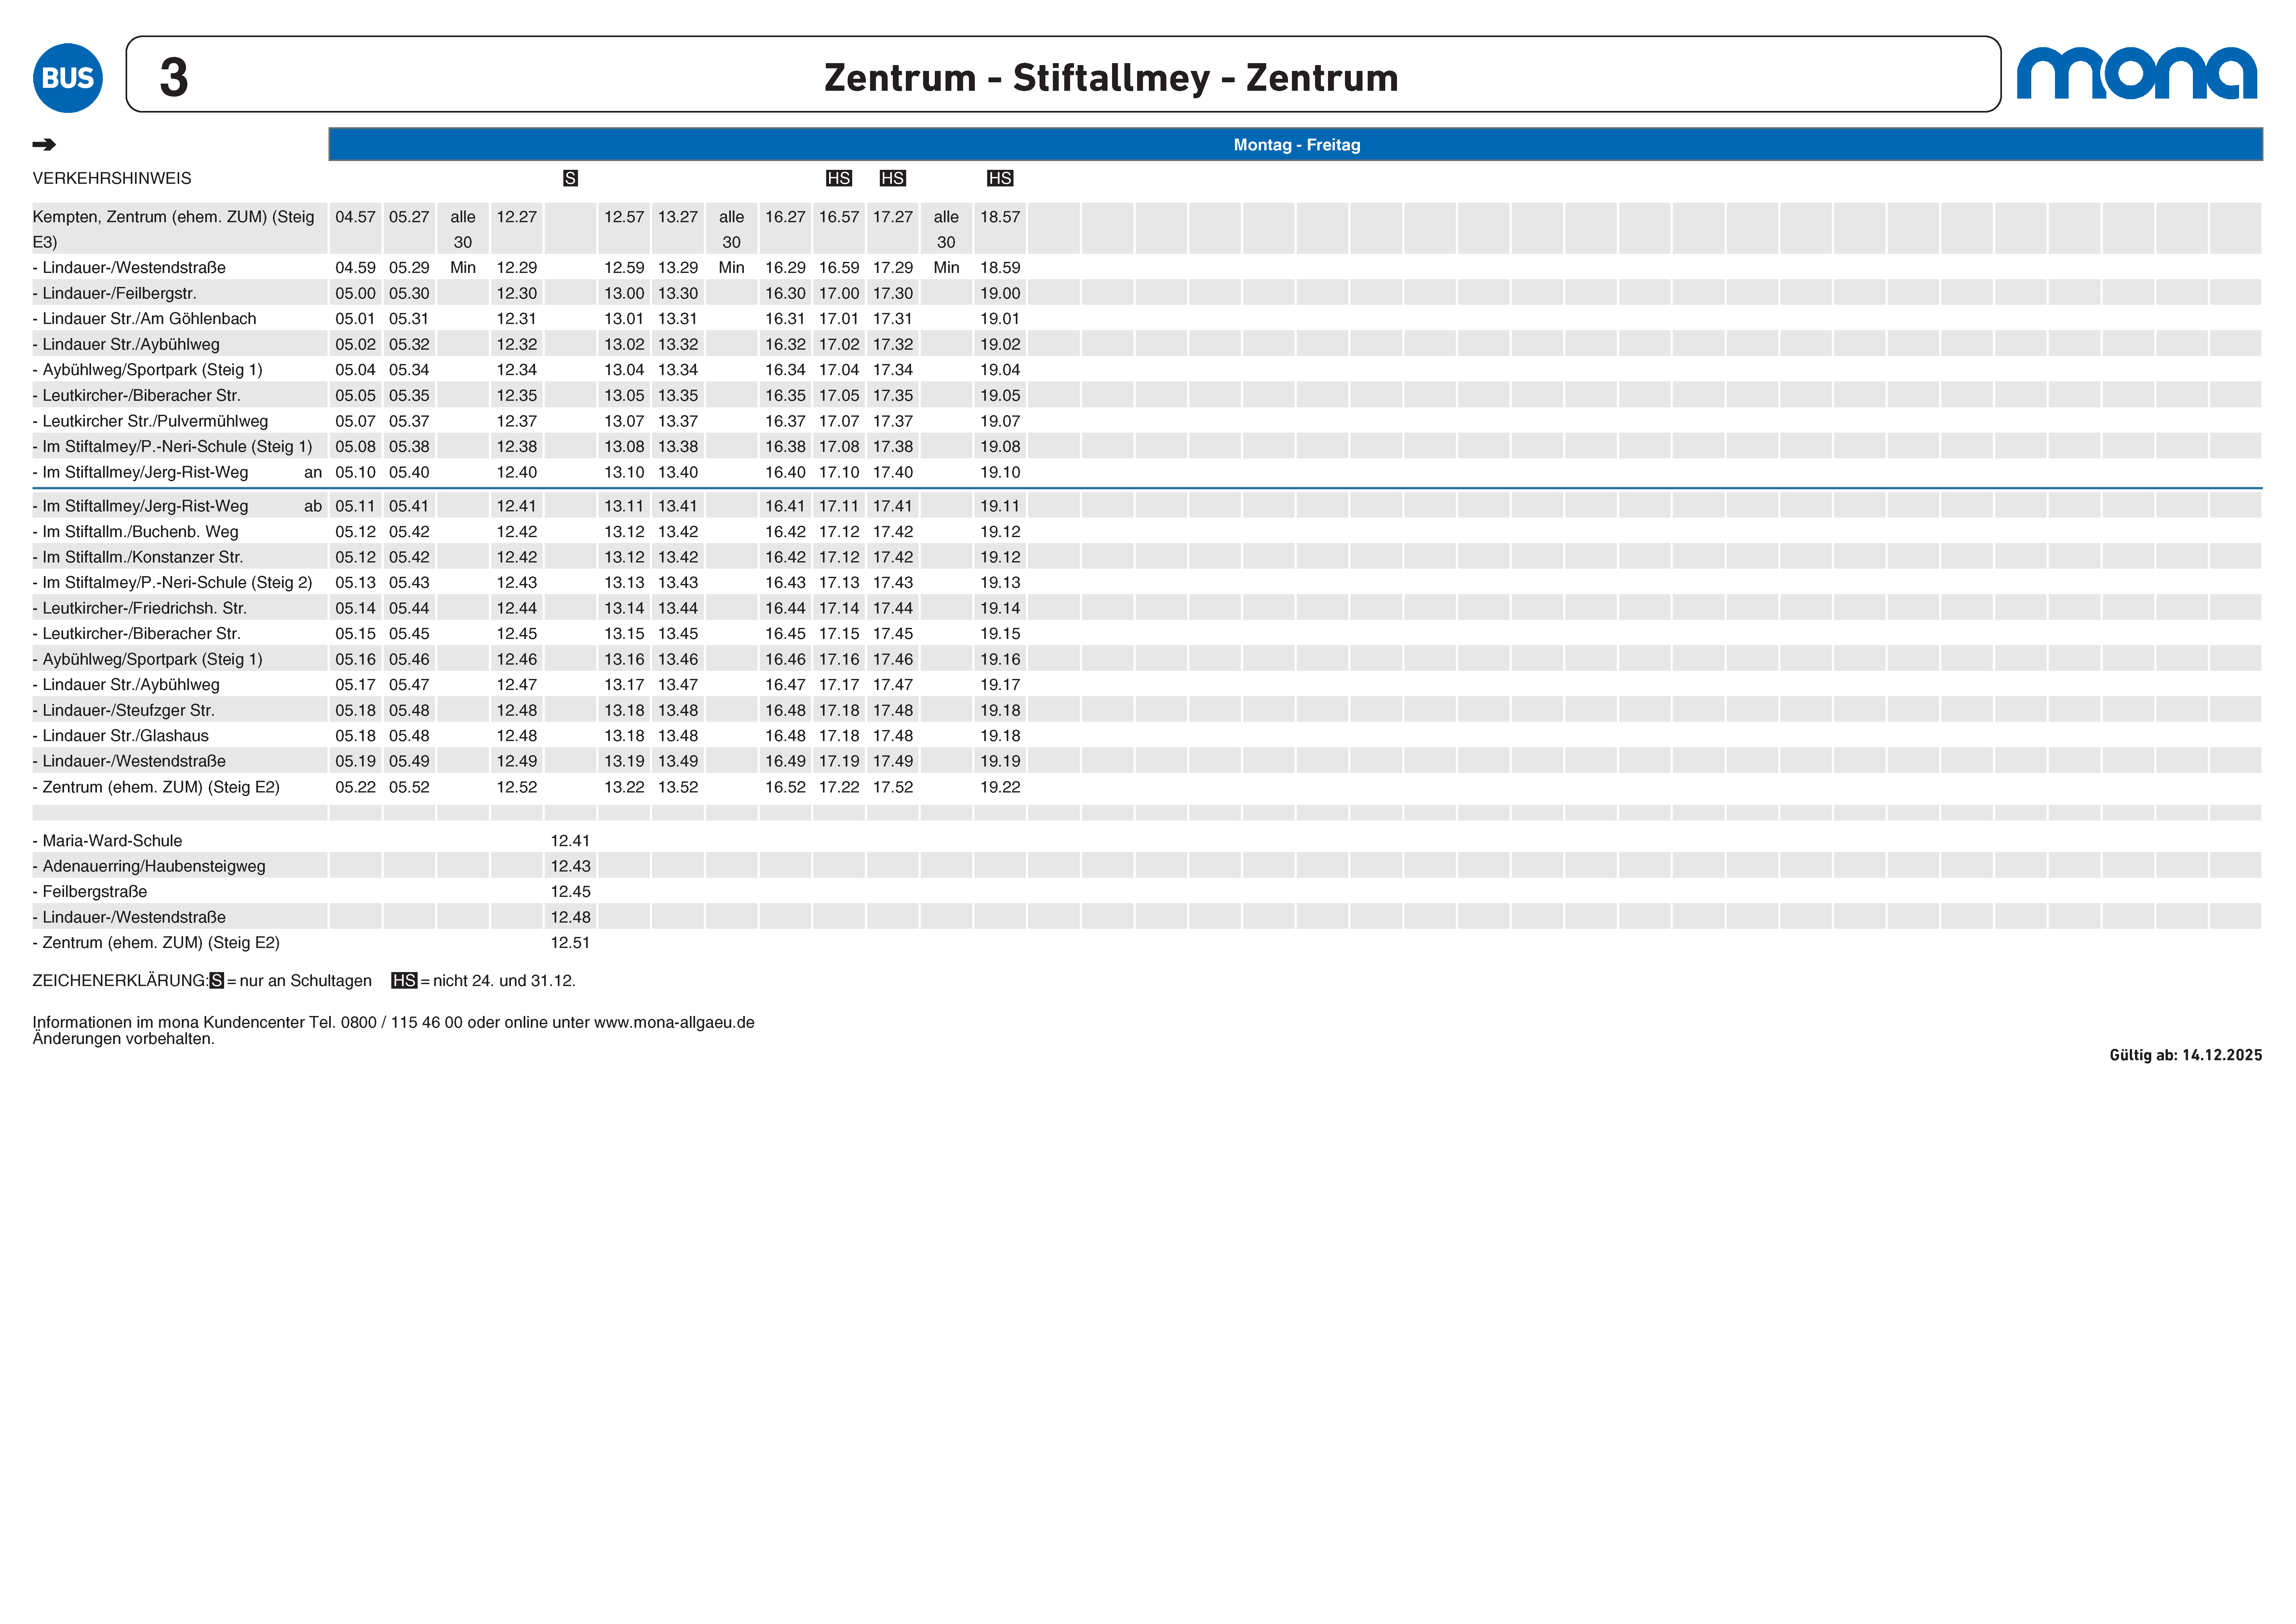Toggle the second HS marker in header row
2296x1624 pixels.
[893, 178]
